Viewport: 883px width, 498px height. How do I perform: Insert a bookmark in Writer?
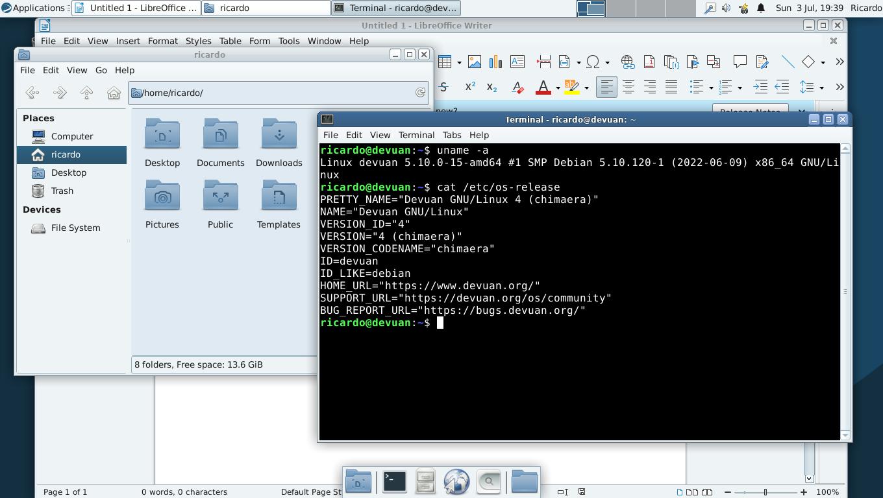click(692, 62)
